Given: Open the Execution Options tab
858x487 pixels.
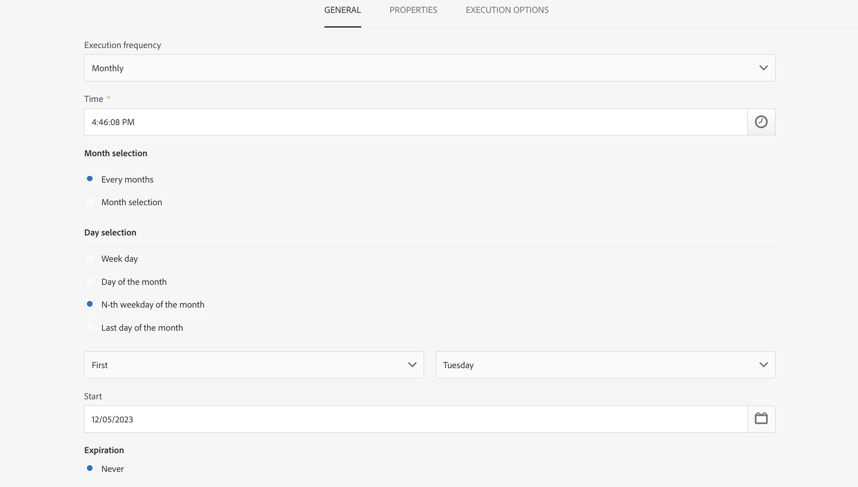Looking at the screenshot, I should click(x=507, y=10).
